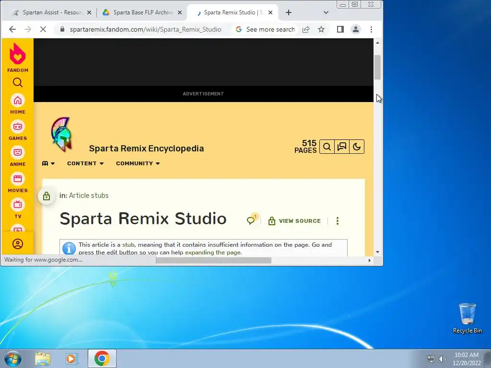Click the Sparta helmet wiki logo

click(62, 135)
